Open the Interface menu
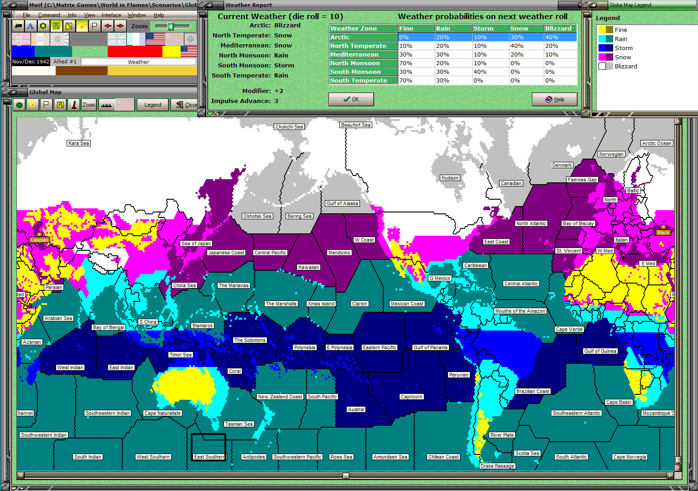This screenshot has width=698, height=491. pos(111,15)
